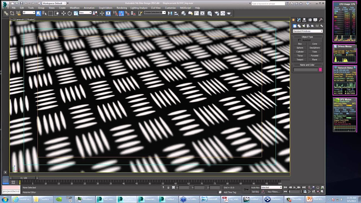Select the Helpers category icon

312,26
